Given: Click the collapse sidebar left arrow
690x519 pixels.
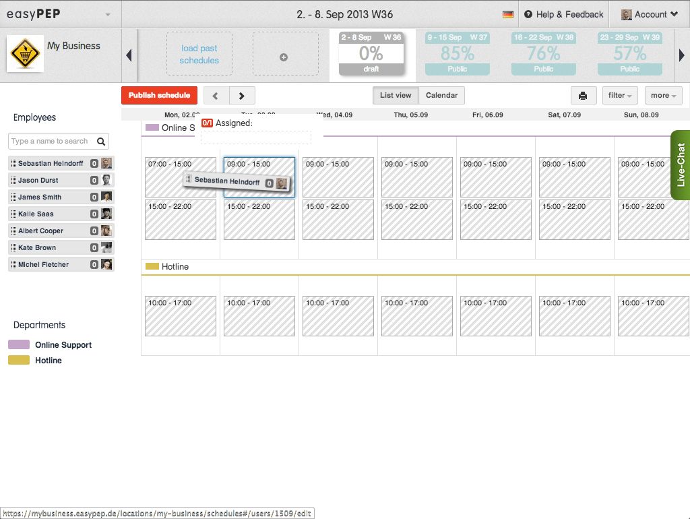Looking at the screenshot, I should (x=129, y=56).
